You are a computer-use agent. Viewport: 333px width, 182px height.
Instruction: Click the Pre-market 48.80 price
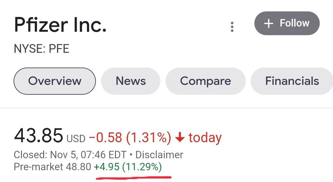click(x=52, y=167)
